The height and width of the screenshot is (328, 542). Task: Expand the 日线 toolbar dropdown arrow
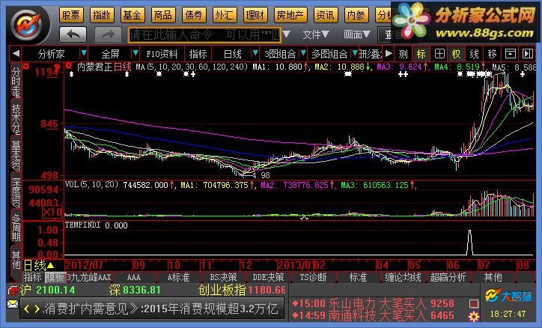(255, 53)
